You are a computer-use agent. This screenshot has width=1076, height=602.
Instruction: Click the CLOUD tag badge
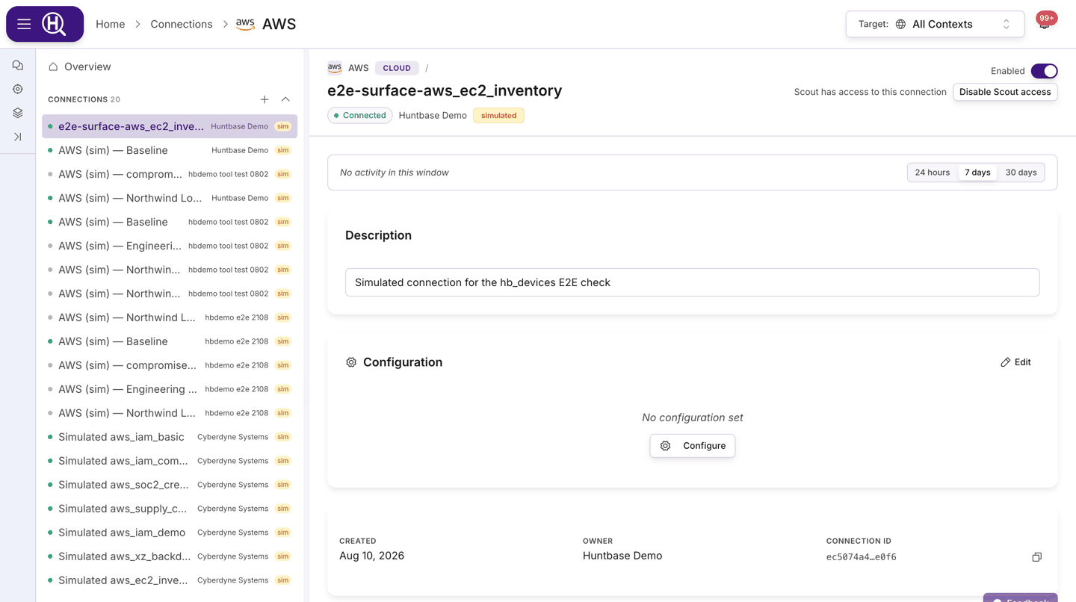(x=397, y=68)
